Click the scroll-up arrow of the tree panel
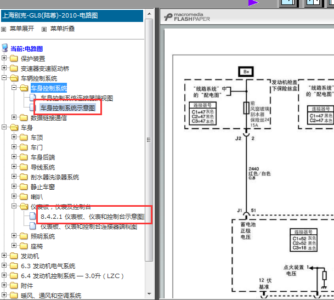The height and width of the screenshot is (300, 334). coord(149,14)
